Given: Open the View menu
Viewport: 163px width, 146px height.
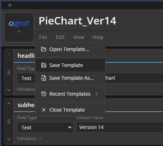Looking at the screenshot, I should (79, 37).
